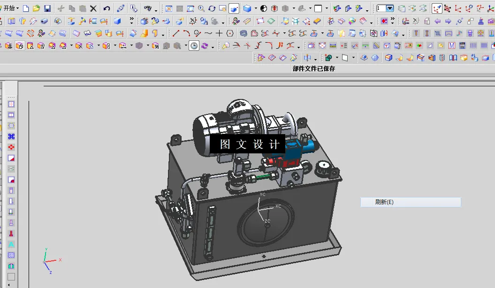This screenshot has height=288, width=495.
Task: Click inside the layer number input field
Action: click(x=381, y=8)
